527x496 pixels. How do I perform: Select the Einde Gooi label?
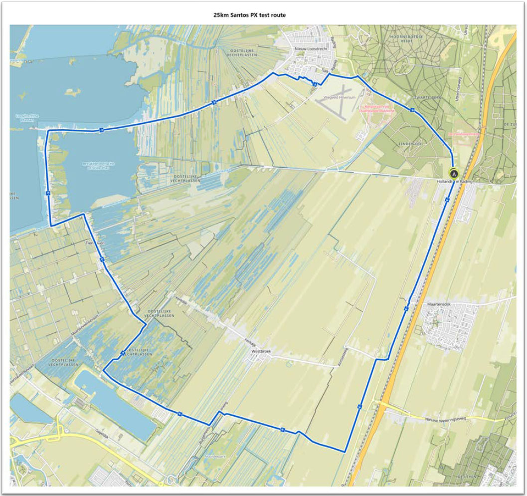[x=411, y=144]
